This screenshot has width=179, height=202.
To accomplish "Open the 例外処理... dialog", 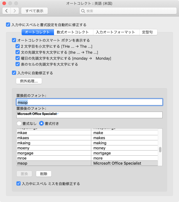I will 29,81.
